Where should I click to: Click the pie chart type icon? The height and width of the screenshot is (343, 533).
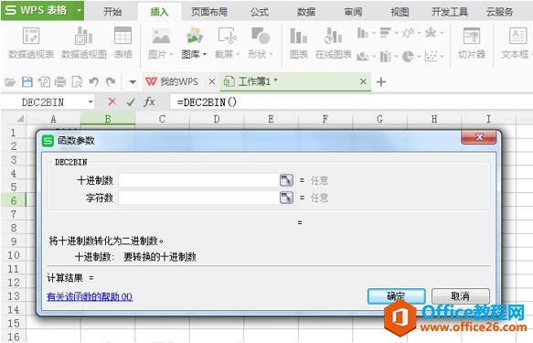coord(408,56)
